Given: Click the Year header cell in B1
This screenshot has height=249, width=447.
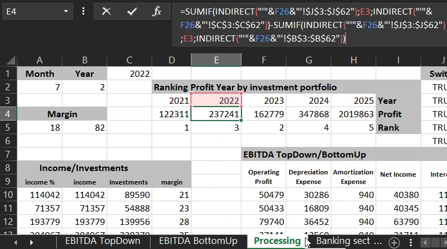Looking at the screenshot, I should click(85, 73).
